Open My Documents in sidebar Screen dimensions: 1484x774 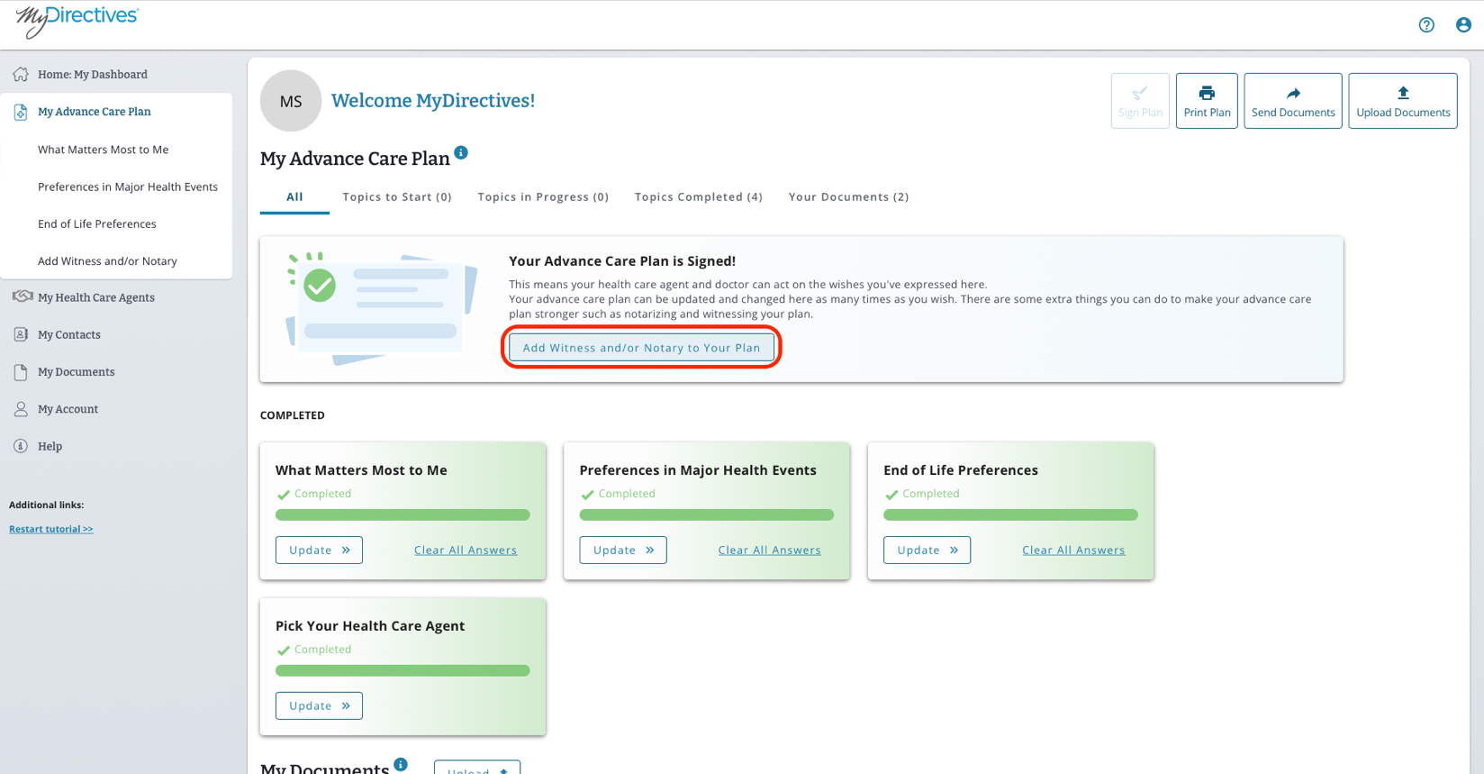tap(77, 372)
